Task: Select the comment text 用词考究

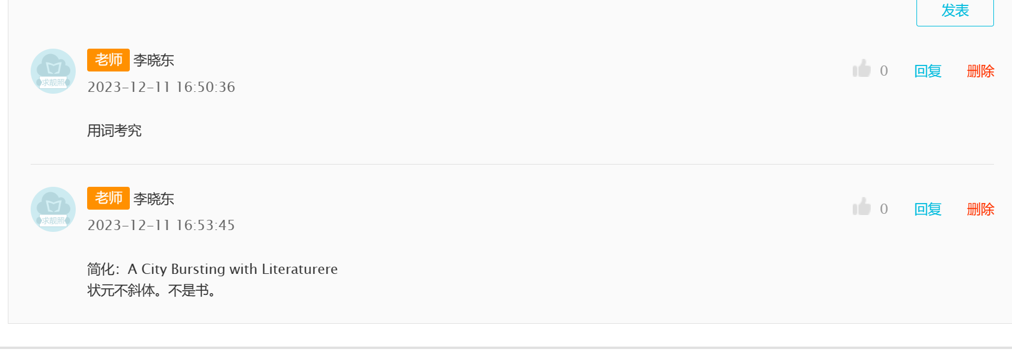Action: [114, 130]
